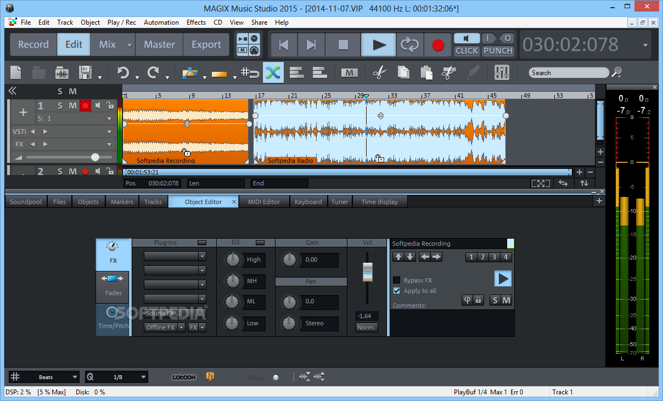
Task: Click the loop playback icon
Action: coord(409,44)
